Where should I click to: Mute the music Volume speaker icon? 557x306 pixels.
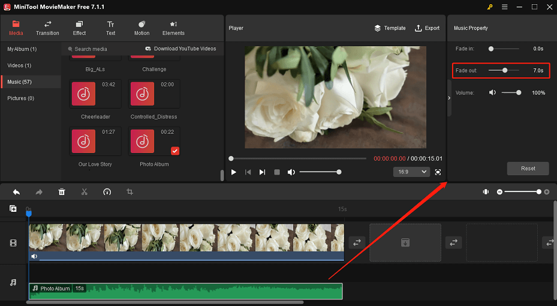pos(492,93)
